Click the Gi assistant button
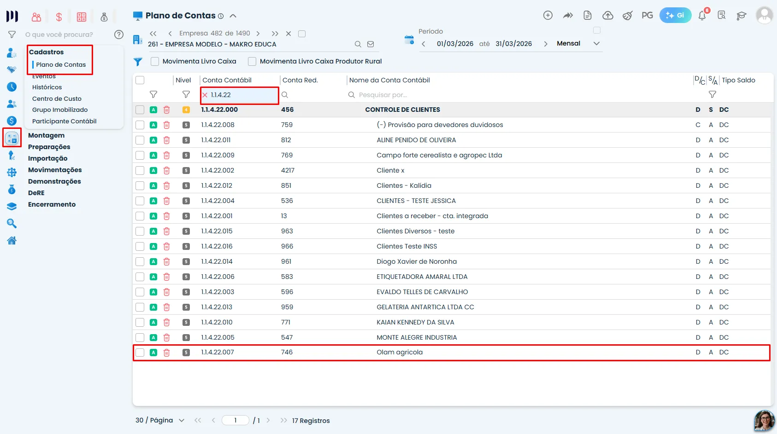The image size is (777, 434). point(675,16)
